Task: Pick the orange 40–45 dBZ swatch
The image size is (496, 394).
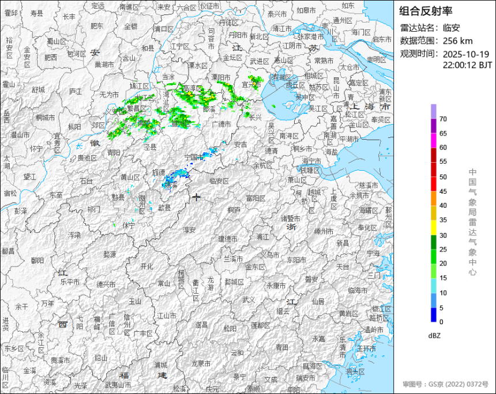Action: coord(433,198)
